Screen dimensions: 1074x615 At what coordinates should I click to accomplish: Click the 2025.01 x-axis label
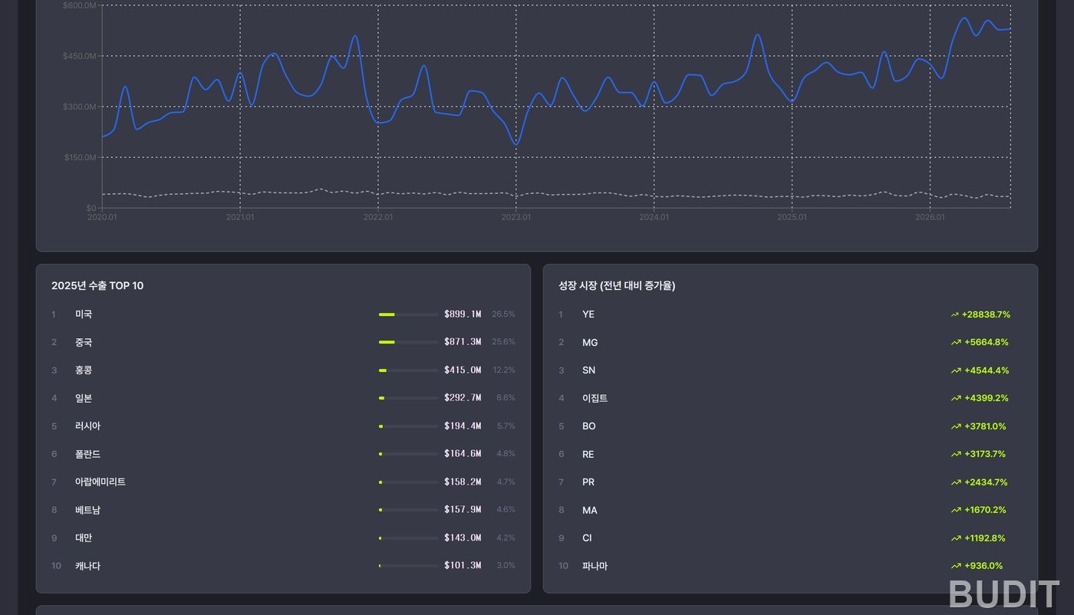(792, 217)
